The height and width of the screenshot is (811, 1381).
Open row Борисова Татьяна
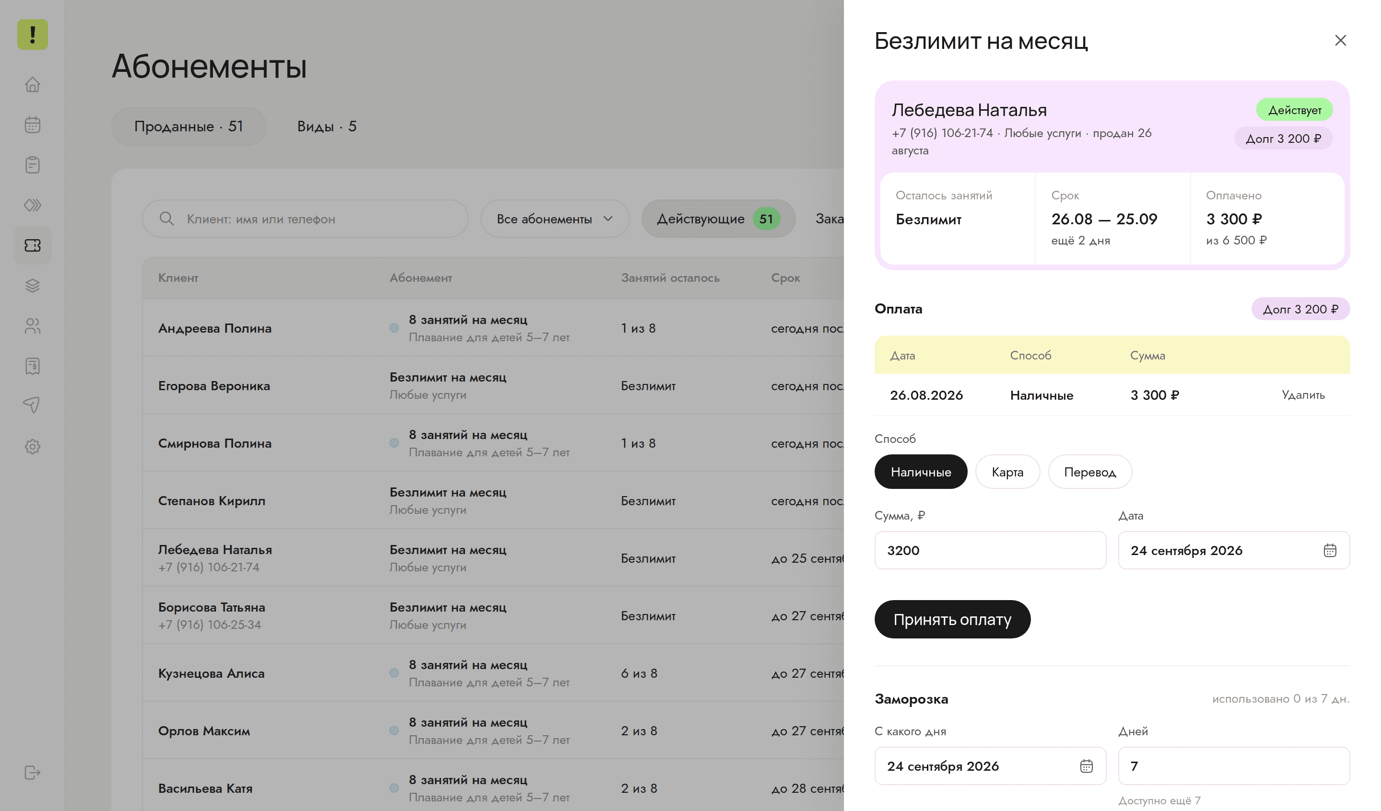(493, 615)
